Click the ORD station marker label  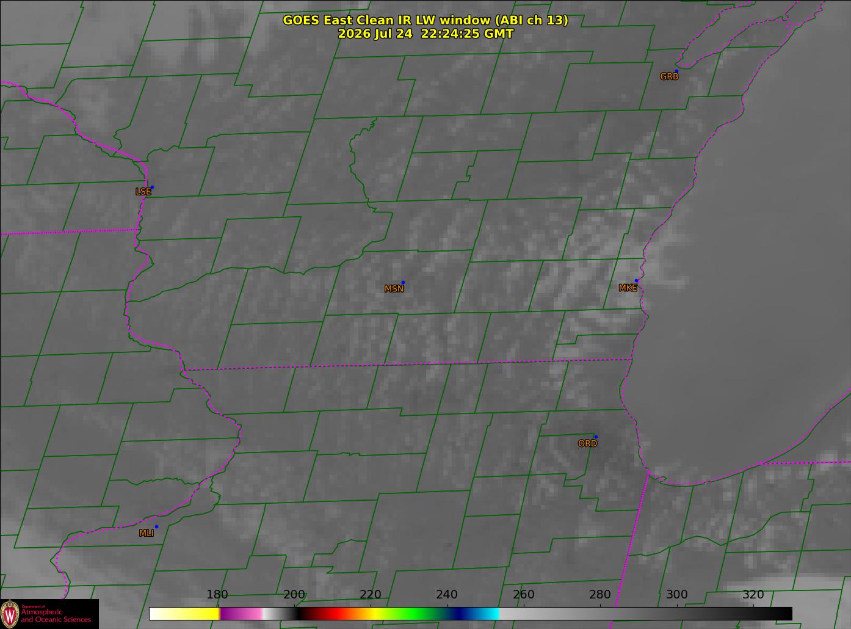587,443
